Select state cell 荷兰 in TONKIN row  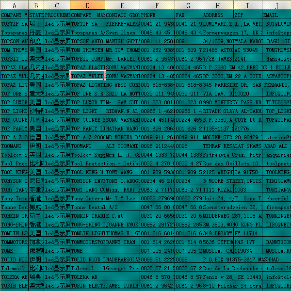36,216
